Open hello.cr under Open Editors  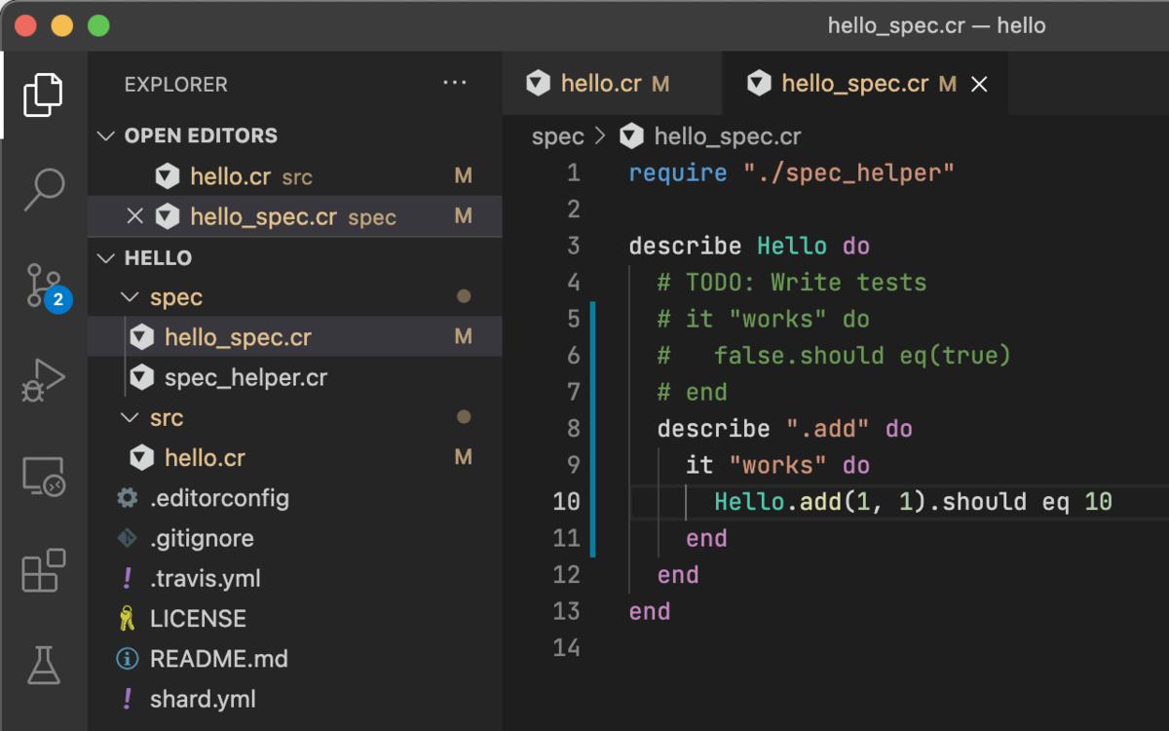tap(295, 176)
